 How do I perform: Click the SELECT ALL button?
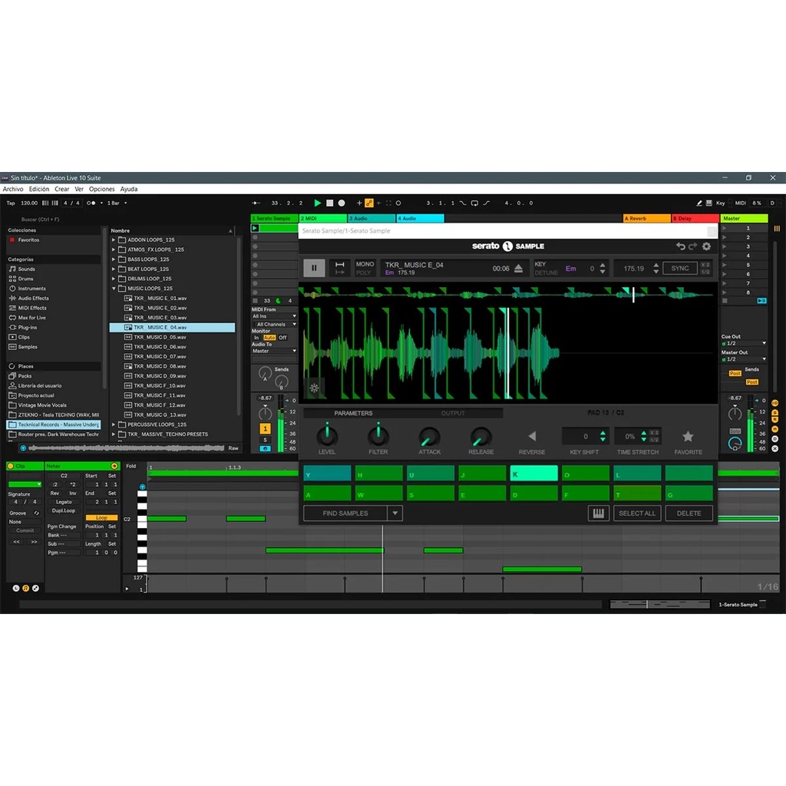636,514
